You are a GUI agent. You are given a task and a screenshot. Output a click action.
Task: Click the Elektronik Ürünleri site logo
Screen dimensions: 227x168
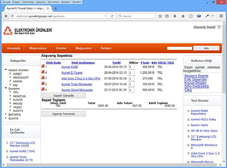(28, 31)
